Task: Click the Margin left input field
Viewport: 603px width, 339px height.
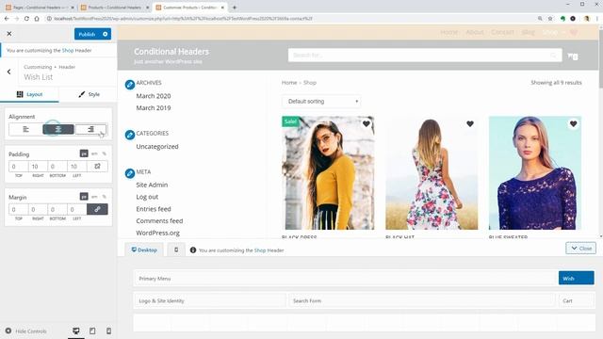Action: [77, 209]
